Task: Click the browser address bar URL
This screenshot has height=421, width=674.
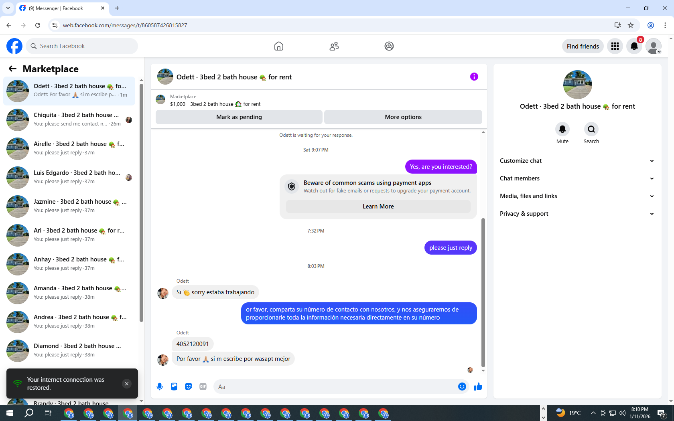Action: tap(125, 25)
